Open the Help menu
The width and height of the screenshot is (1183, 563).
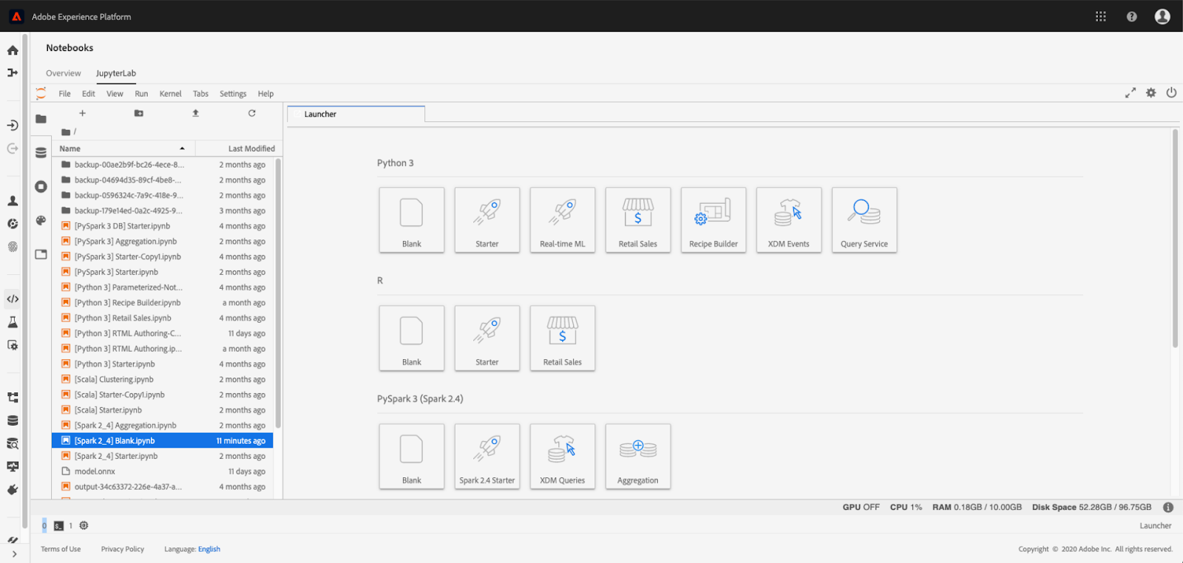click(x=265, y=94)
